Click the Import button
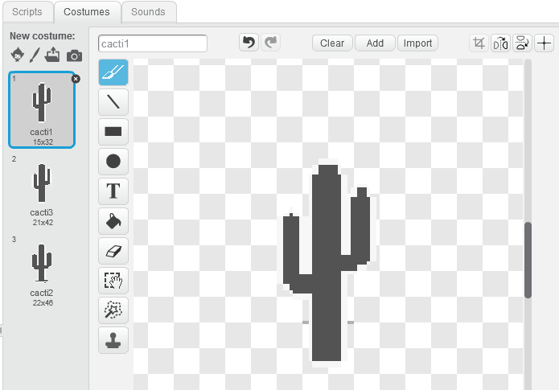This screenshot has height=390, width=559. 417,43
